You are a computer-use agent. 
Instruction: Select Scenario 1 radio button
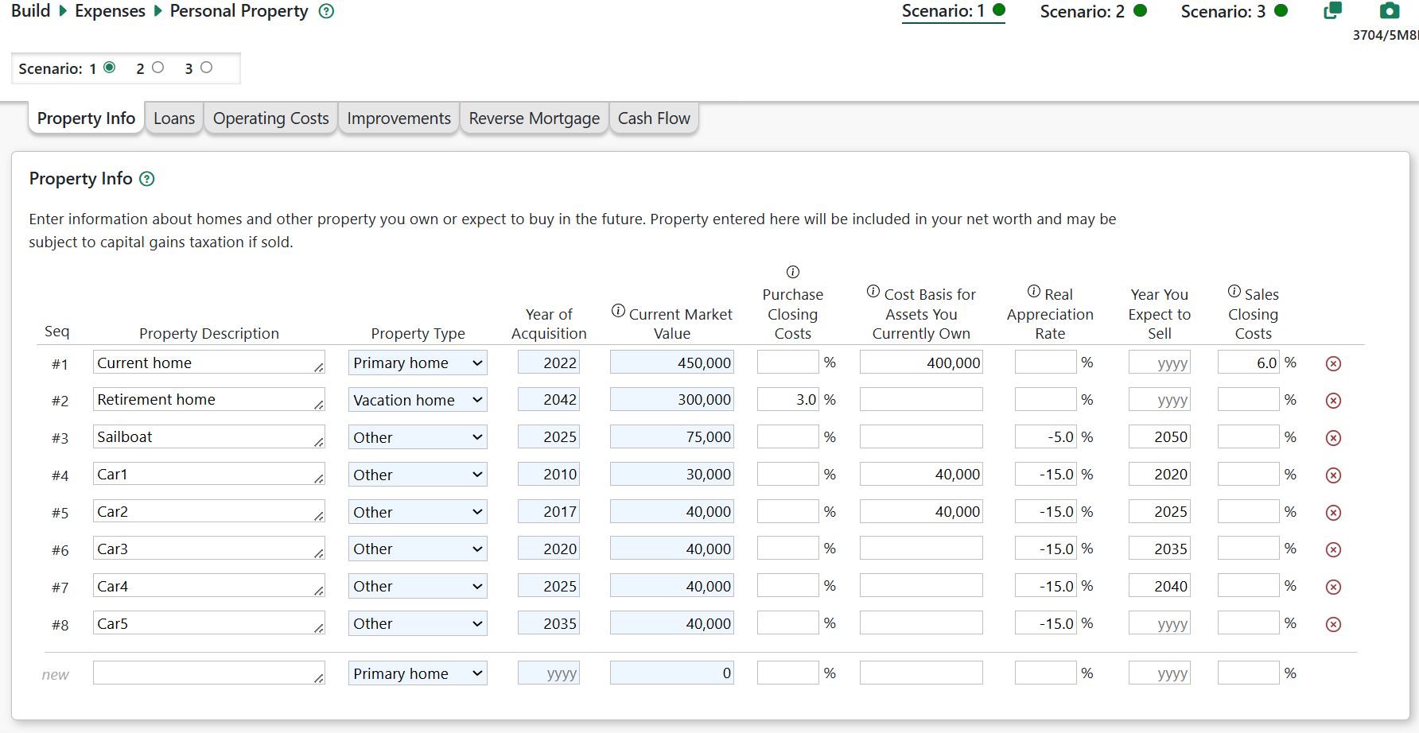tap(110, 68)
